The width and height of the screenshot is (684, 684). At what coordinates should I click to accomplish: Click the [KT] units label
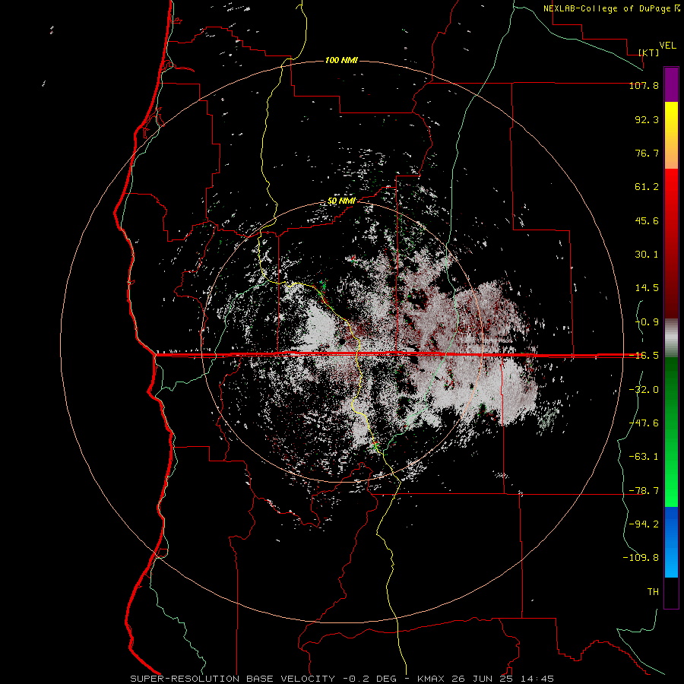click(649, 52)
